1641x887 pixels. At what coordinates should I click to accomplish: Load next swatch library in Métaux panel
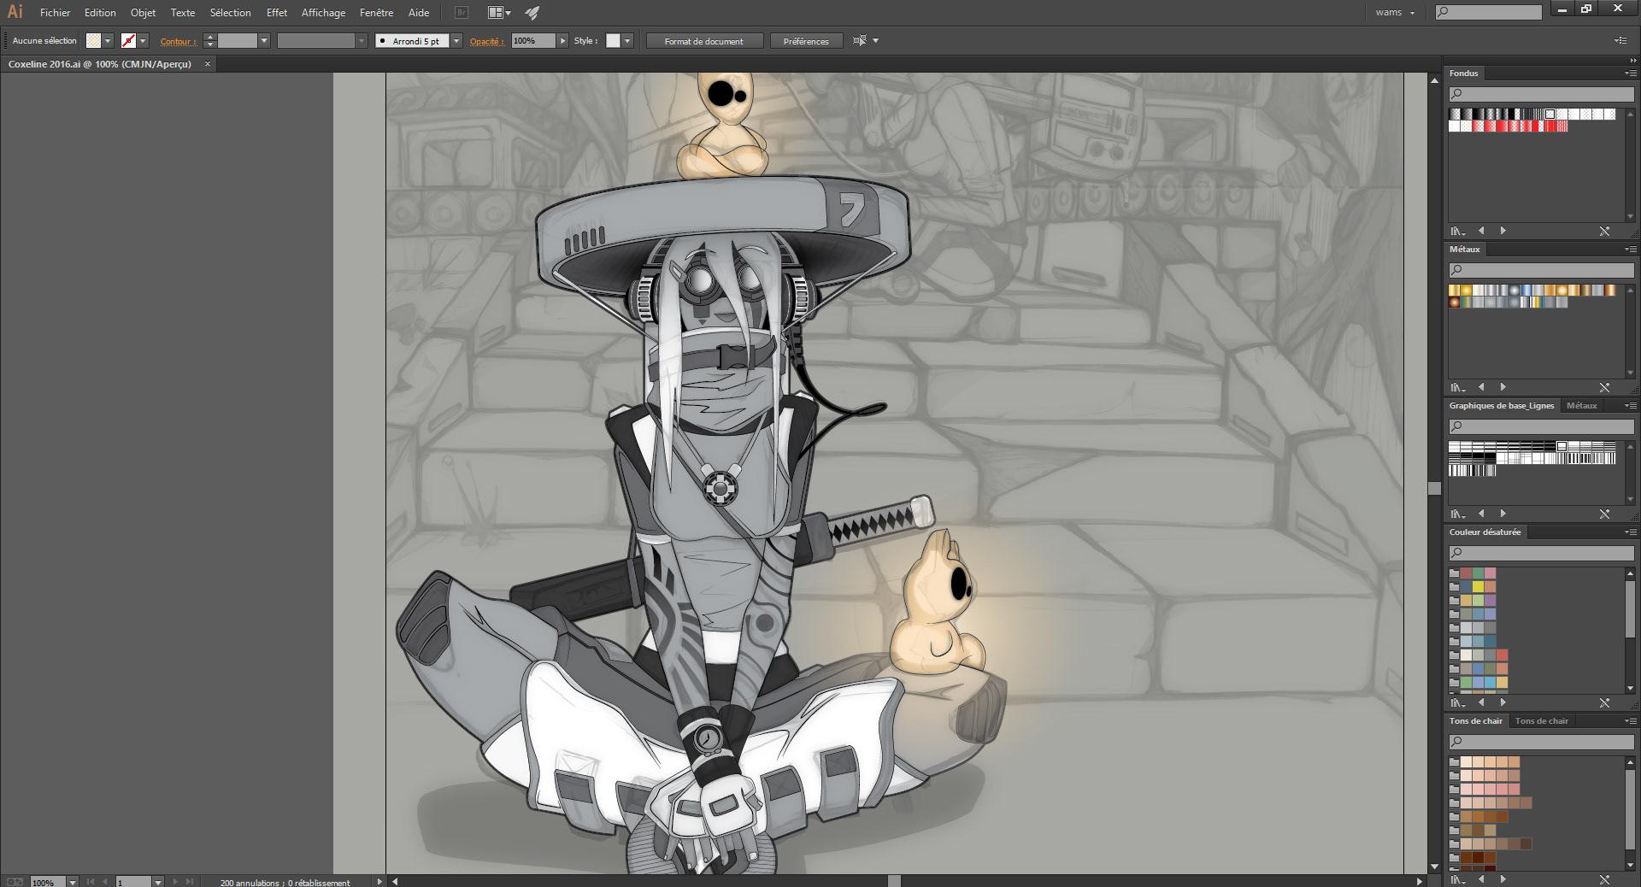1503,387
